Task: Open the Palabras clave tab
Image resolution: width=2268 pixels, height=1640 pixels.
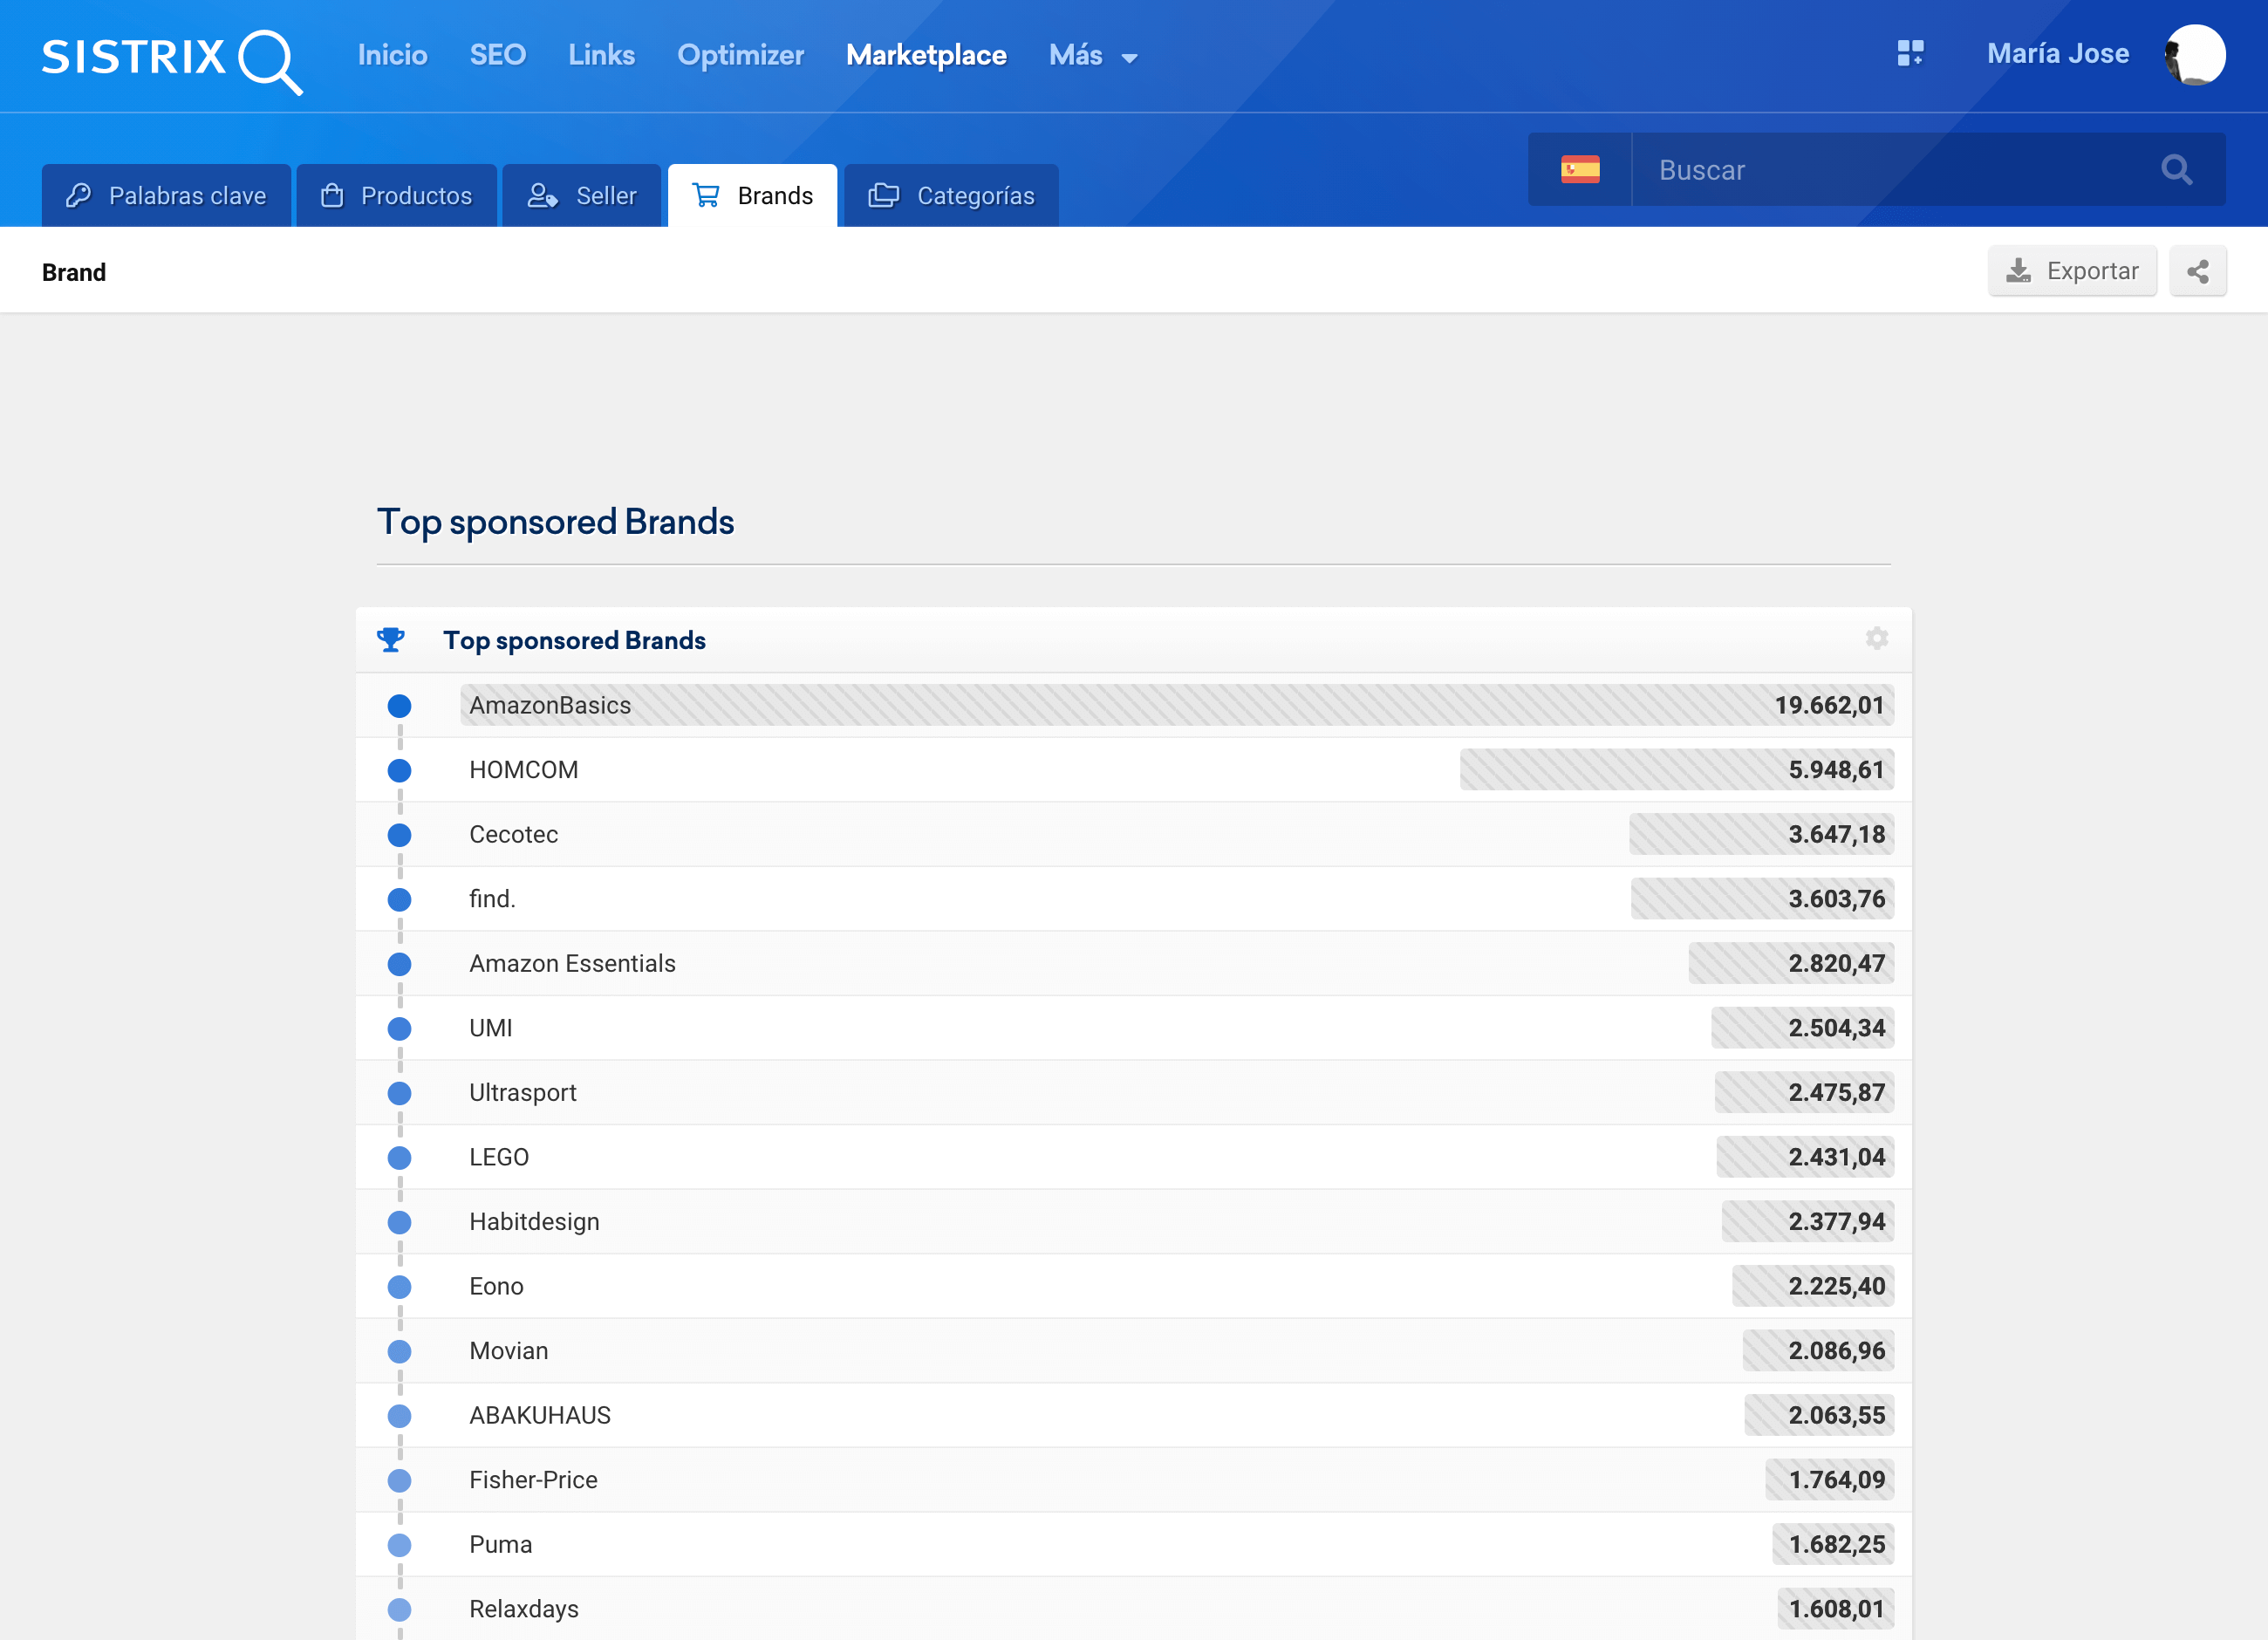Action: coord(167,195)
